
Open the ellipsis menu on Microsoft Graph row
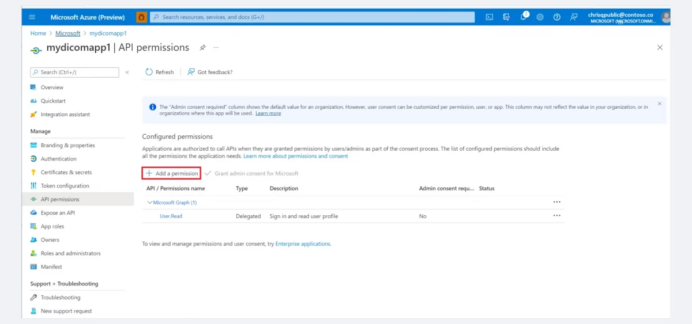pyautogui.click(x=557, y=202)
